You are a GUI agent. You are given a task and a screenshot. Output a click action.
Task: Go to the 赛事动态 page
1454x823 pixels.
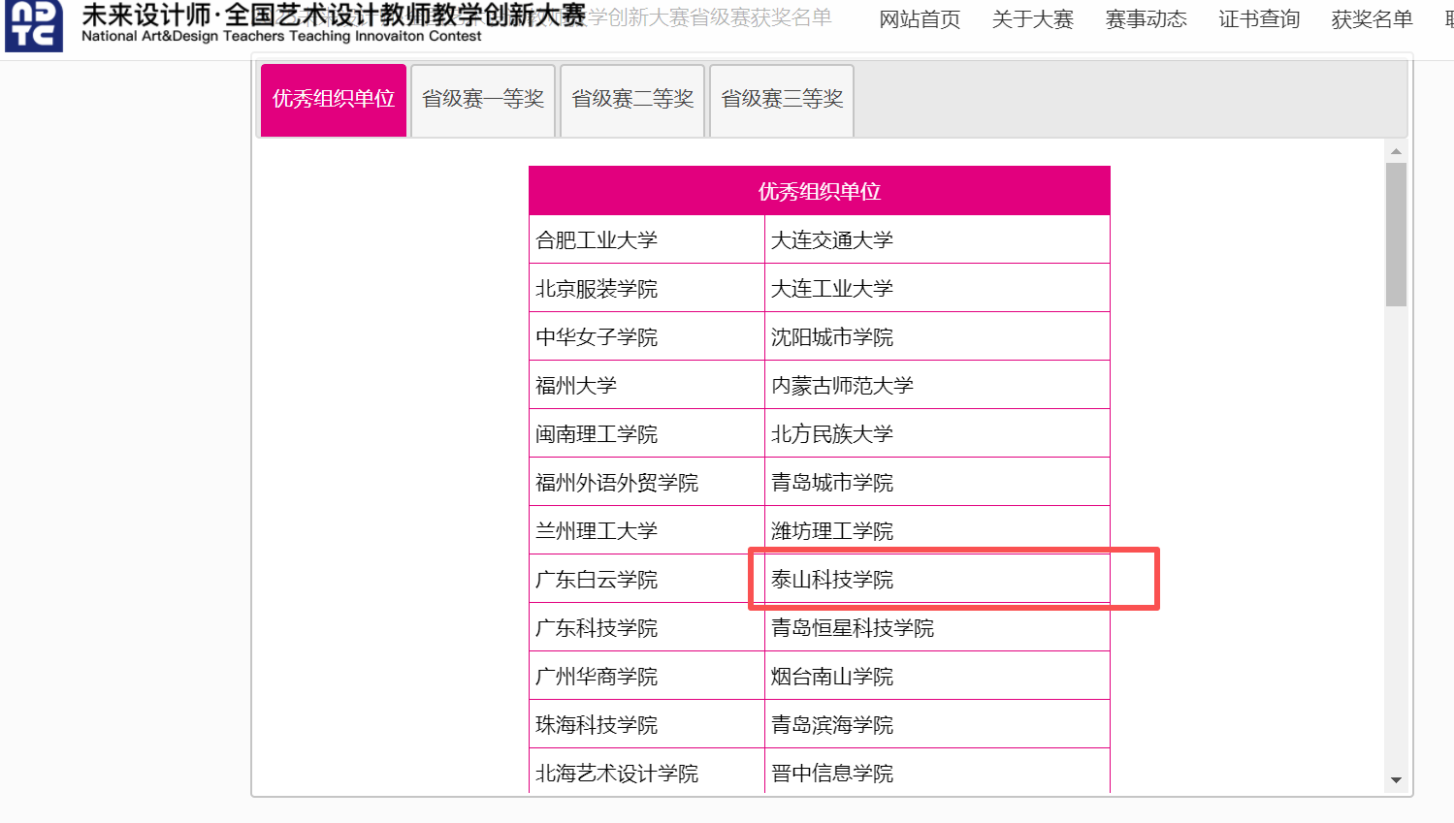pyautogui.click(x=1146, y=19)
